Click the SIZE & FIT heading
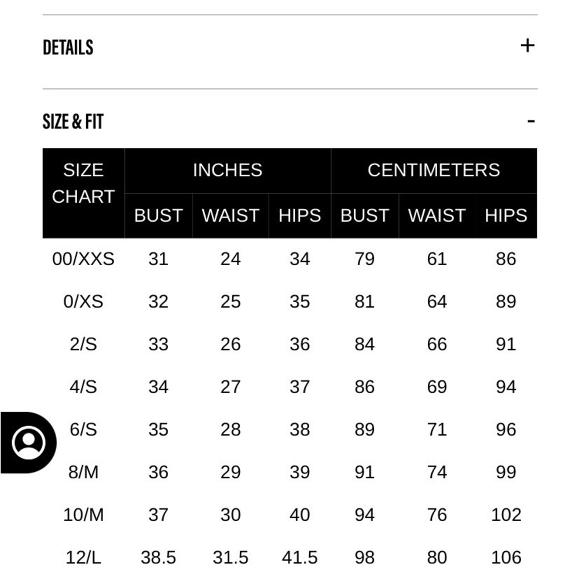 click(73, 122)
